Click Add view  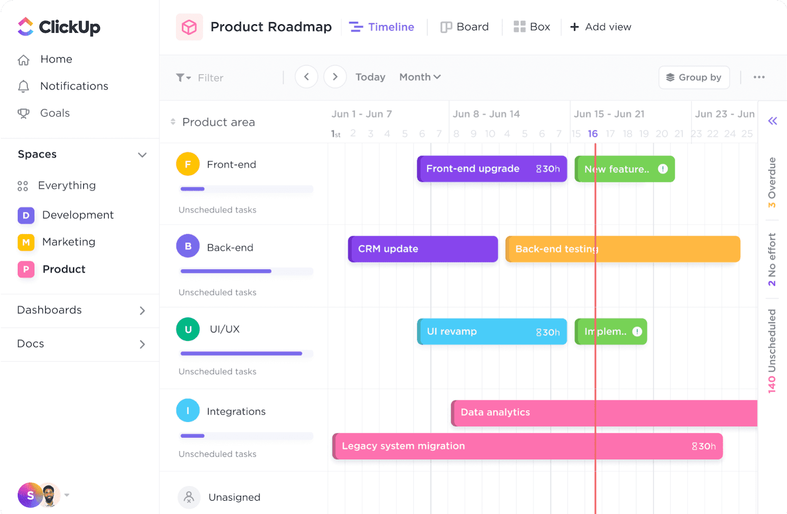(x=600, y=27)
